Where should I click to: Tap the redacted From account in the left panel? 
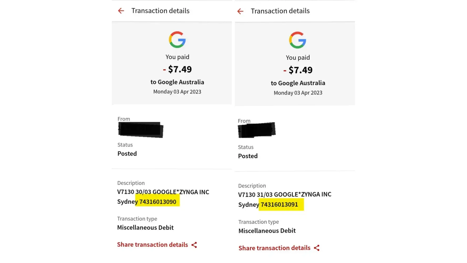coord(141,130)
